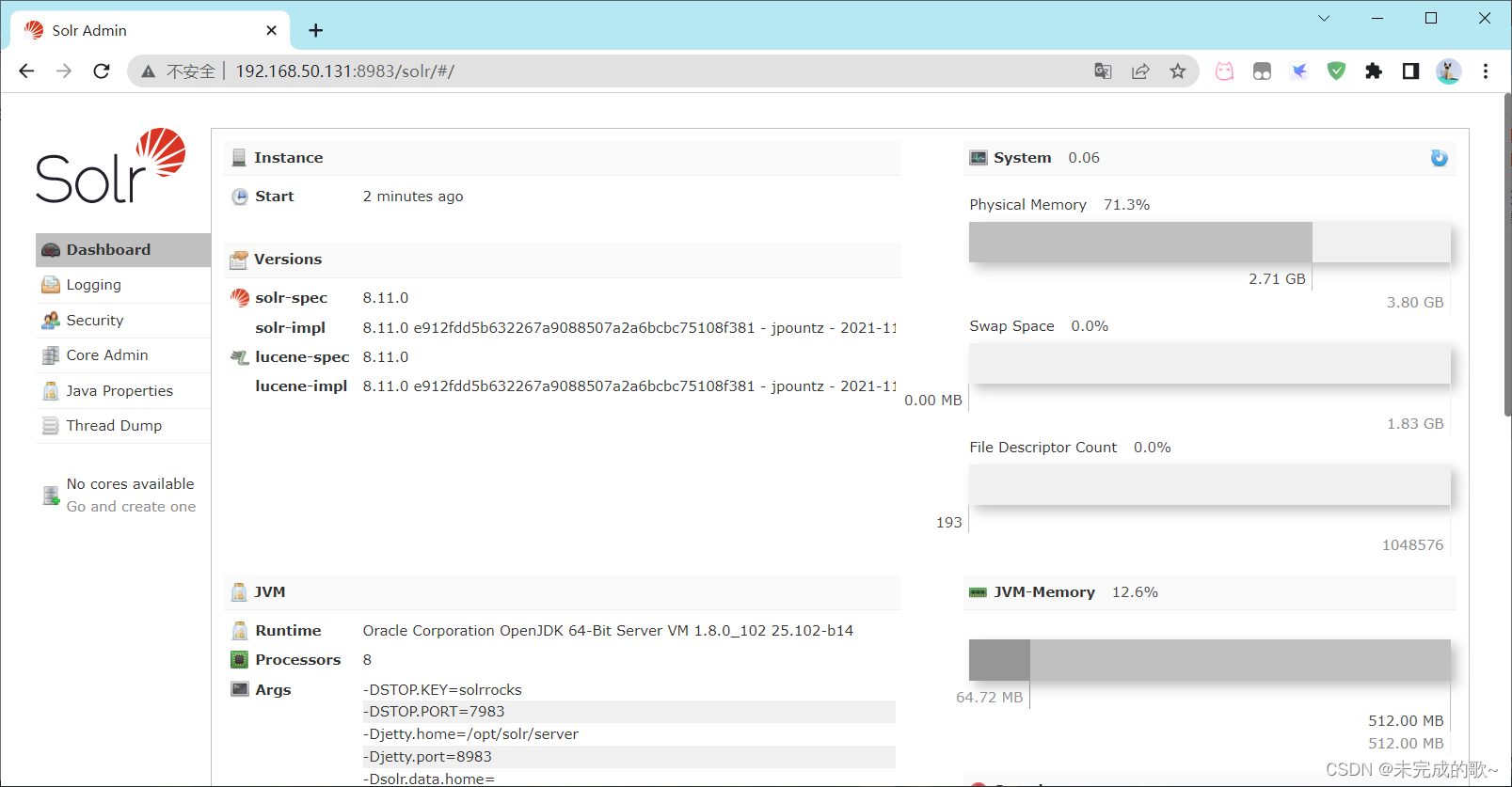Click the Thread Dump stack icon
Viewport: 1512px width, 787px height.
pyautogui.click(x=51, y=426)
